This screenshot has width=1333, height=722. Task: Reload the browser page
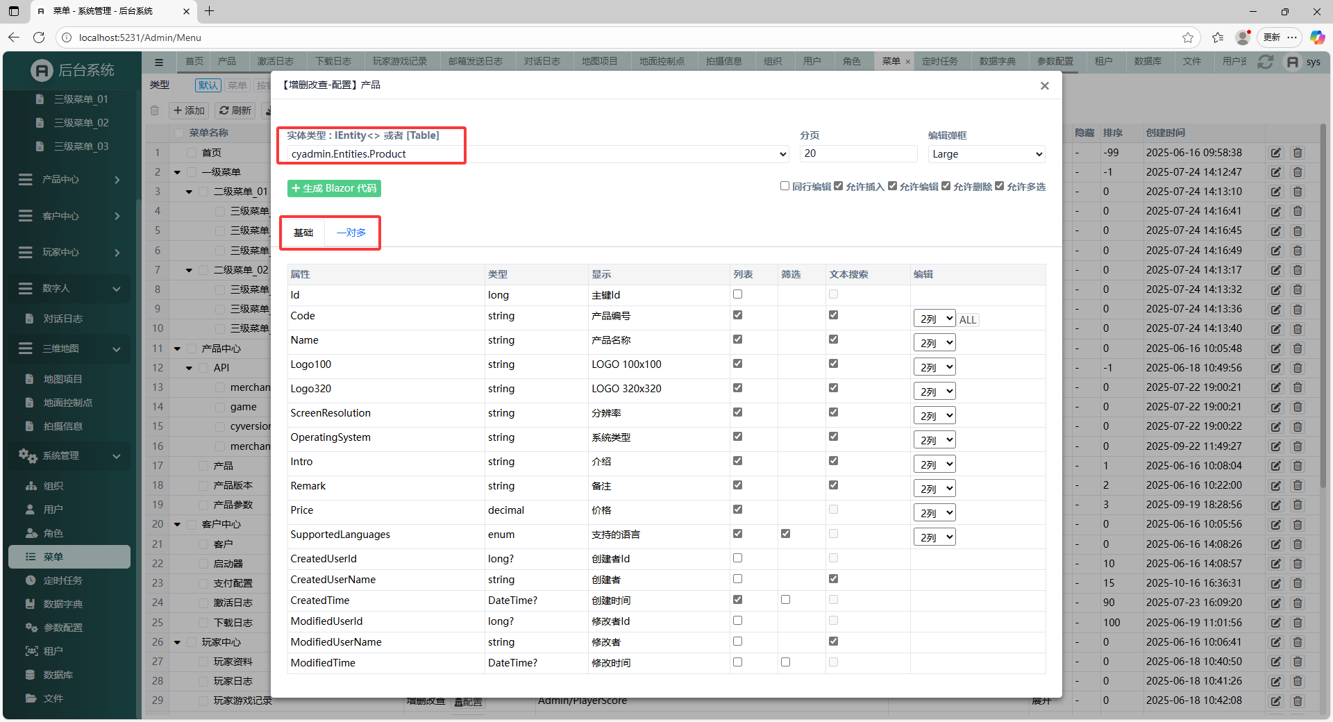coord(39,37)
